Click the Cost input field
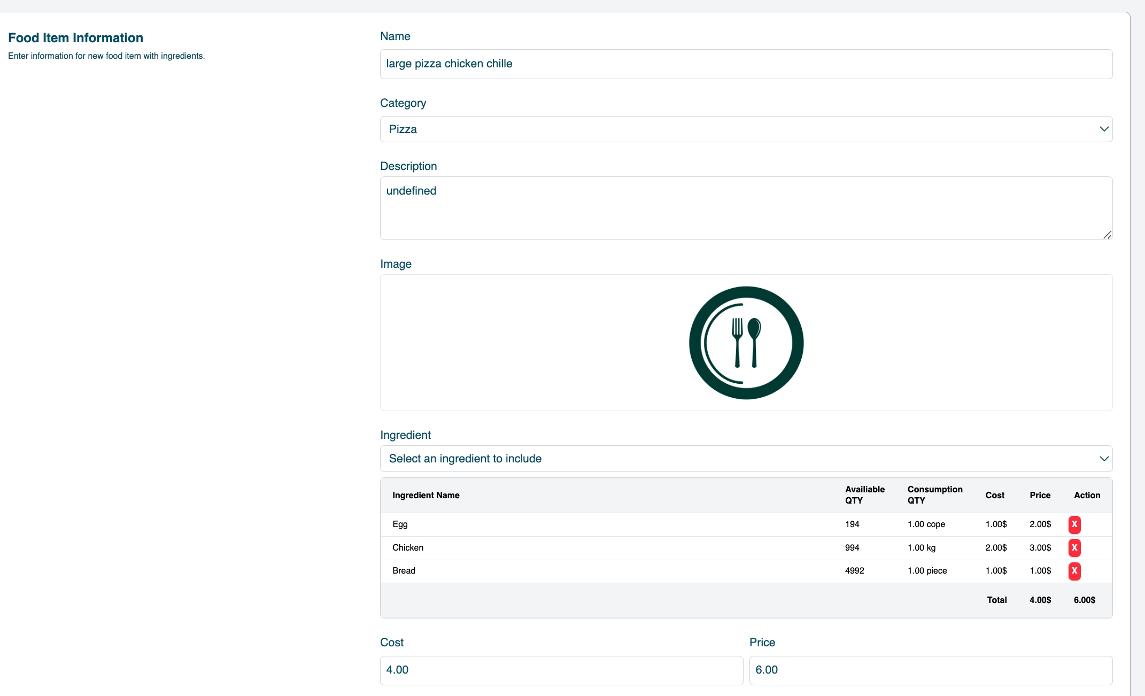1145x696 pixels. coord(561,670)
